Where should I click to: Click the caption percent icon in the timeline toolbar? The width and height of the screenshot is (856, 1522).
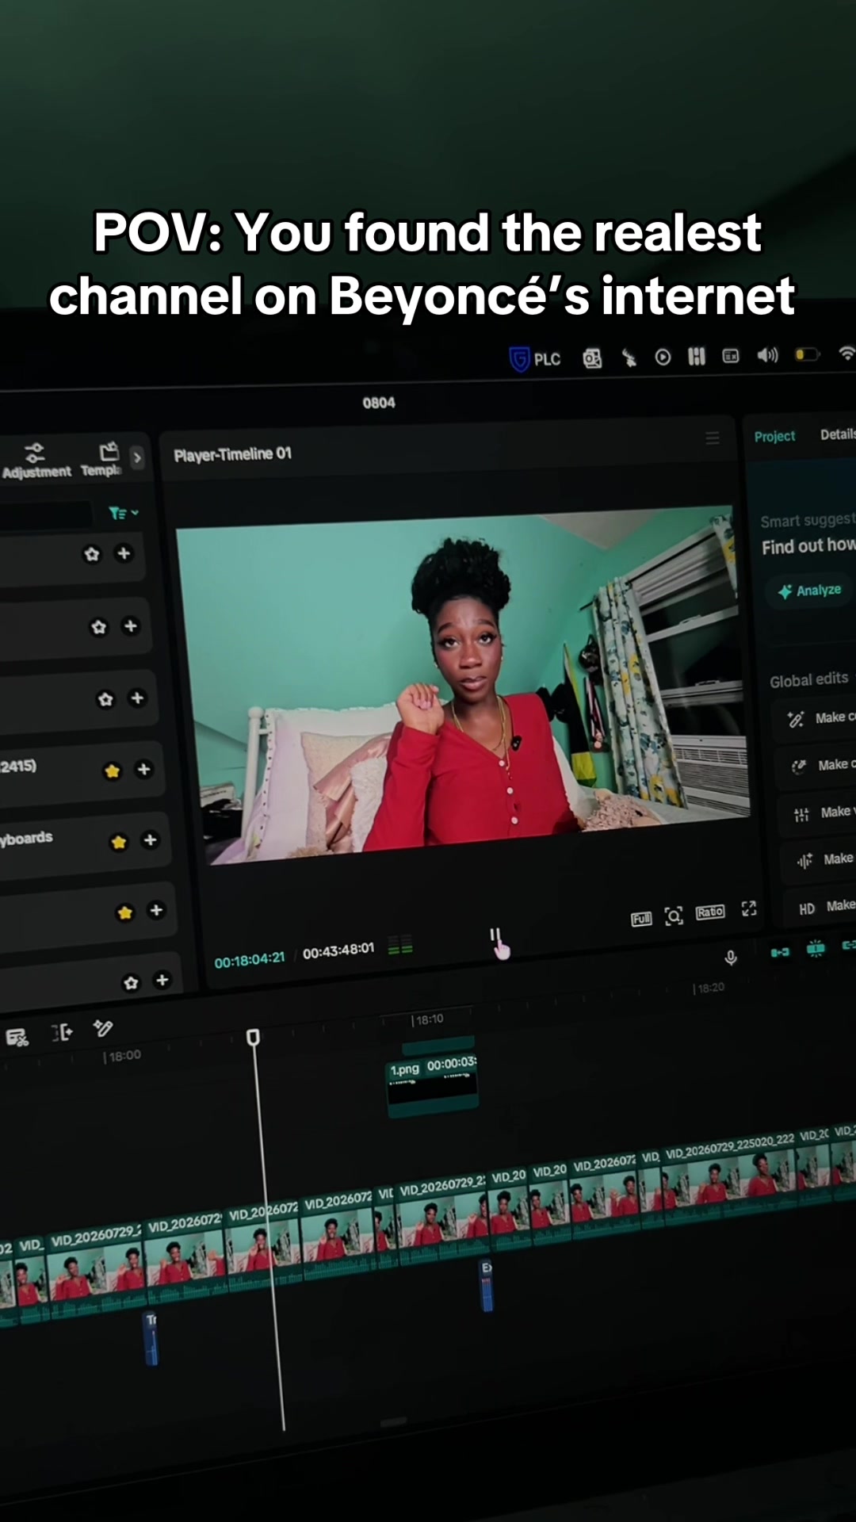(17, 1037)
